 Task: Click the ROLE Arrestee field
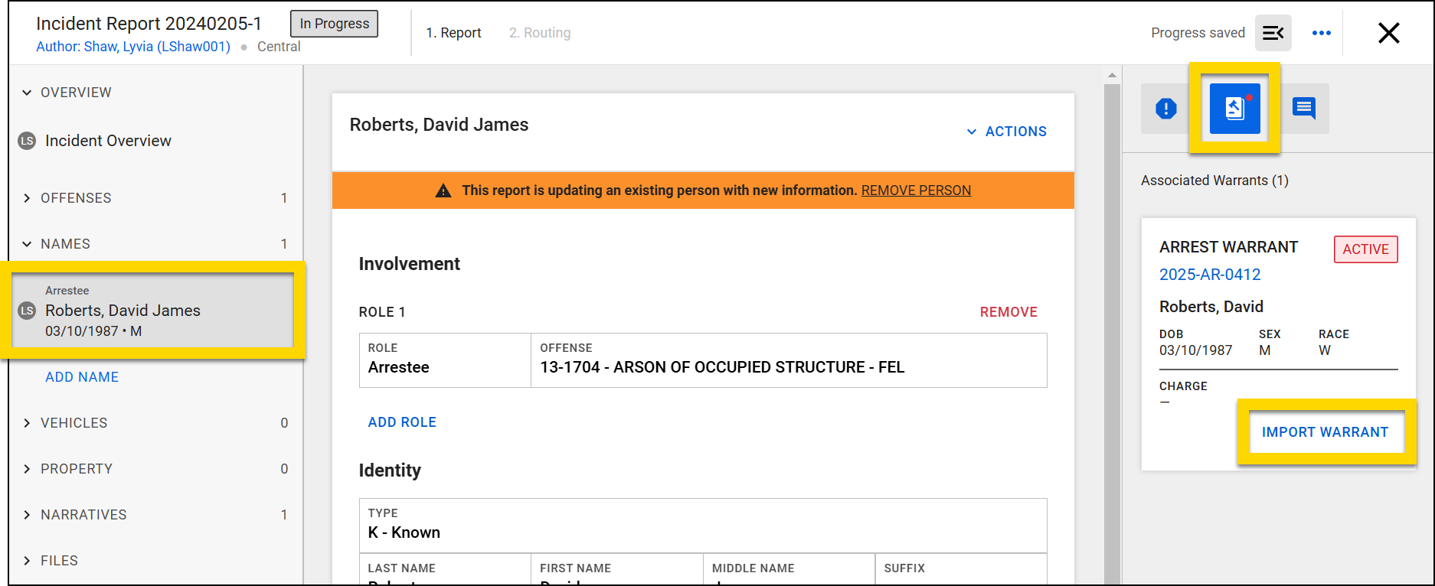[x=445, y=360]
